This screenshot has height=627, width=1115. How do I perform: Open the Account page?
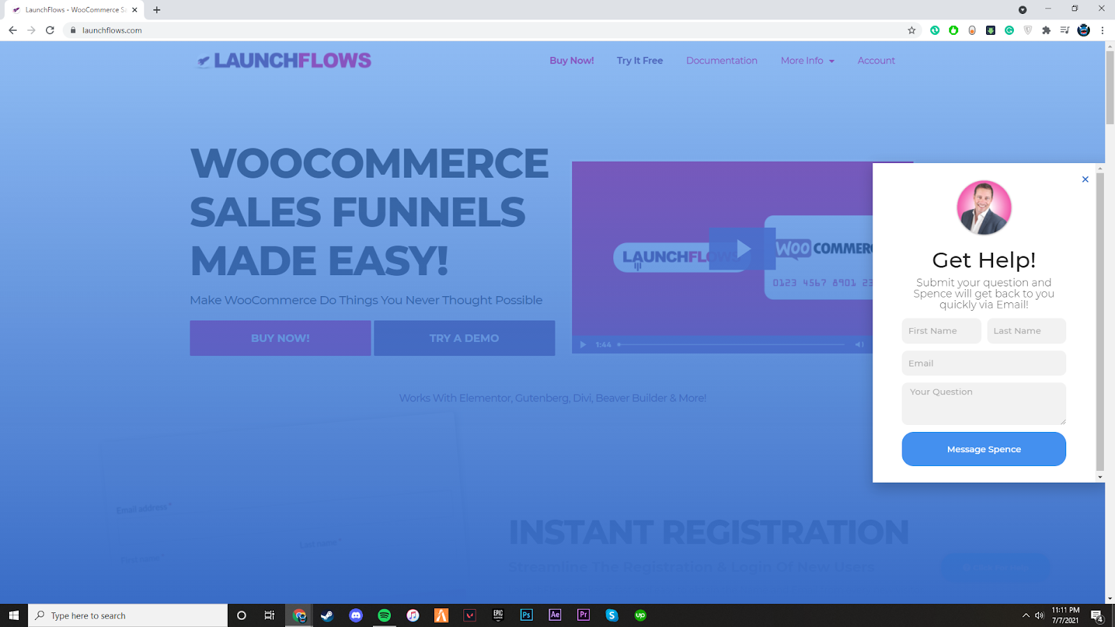coord(876,61)
